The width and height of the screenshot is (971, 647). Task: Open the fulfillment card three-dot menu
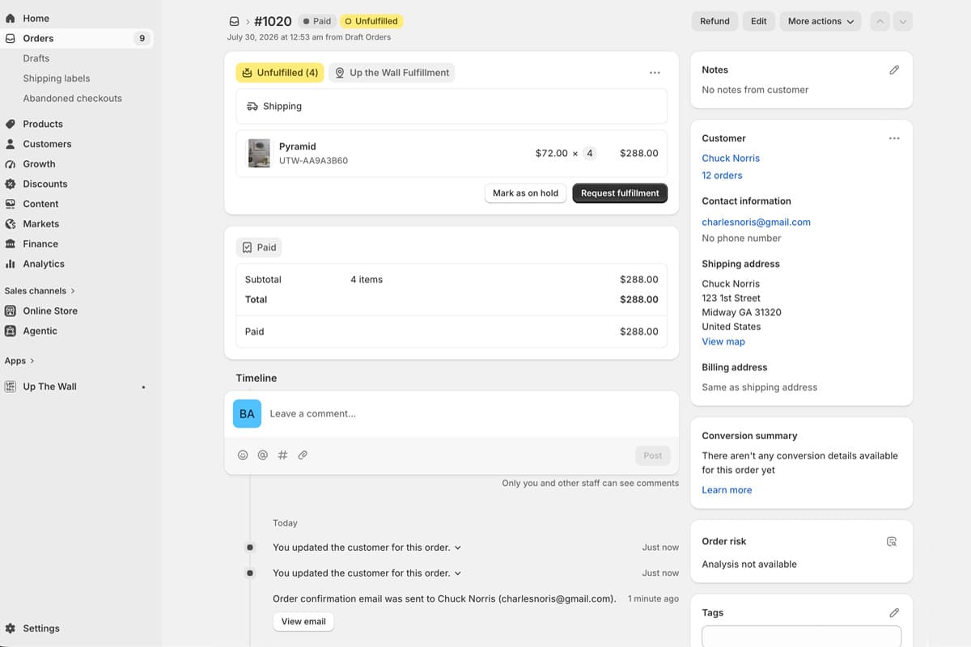(x=655, y=73)
